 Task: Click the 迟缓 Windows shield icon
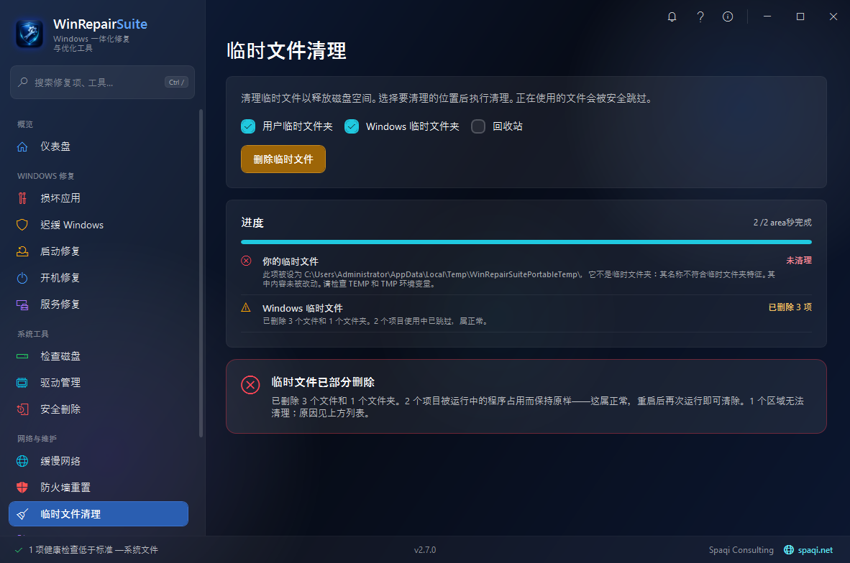[22, 225]
